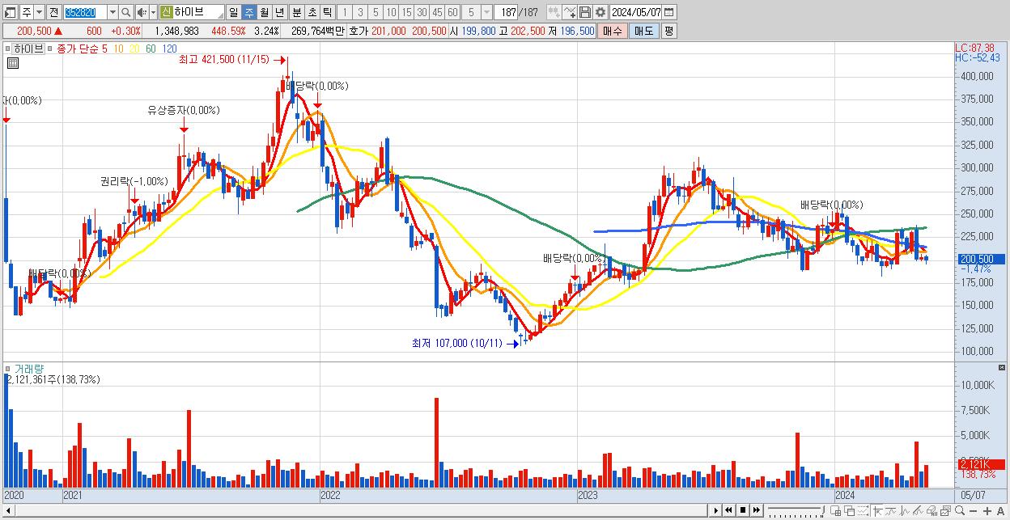Screen dimensions: 1010x520
Task: Select the 45 interval button
Action: 437,12
